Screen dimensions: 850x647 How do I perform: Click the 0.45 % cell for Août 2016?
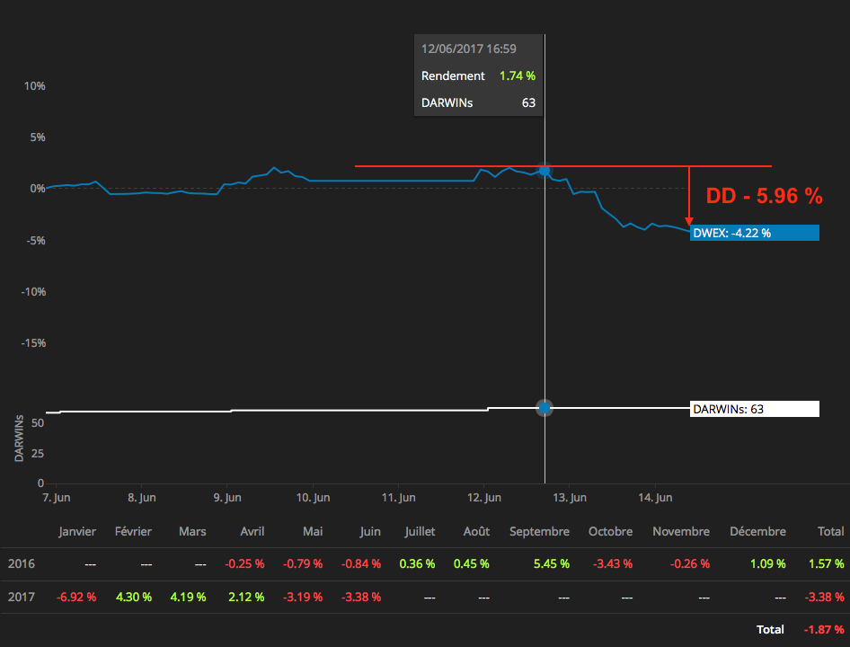coord(472,564)
